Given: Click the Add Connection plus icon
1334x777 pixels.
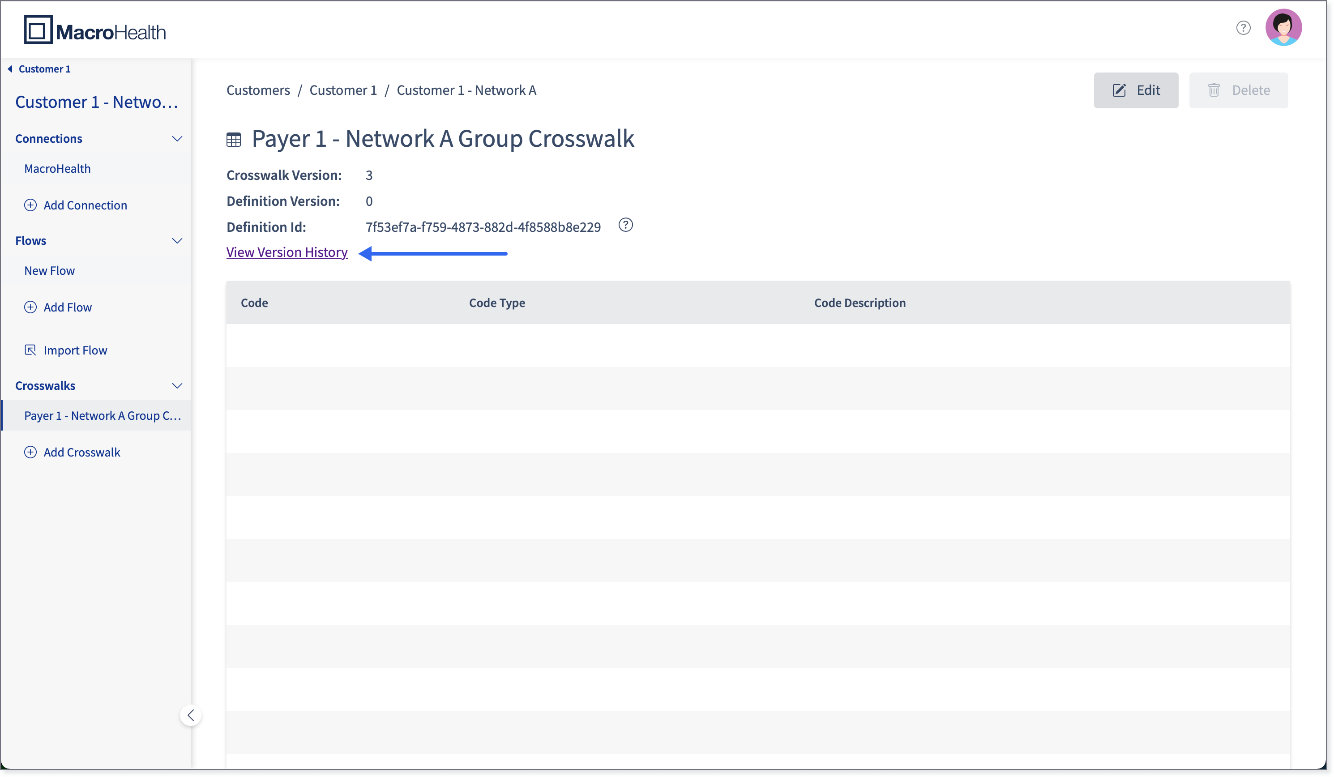Looking at the screenshot, I should (x=31, y=205).
